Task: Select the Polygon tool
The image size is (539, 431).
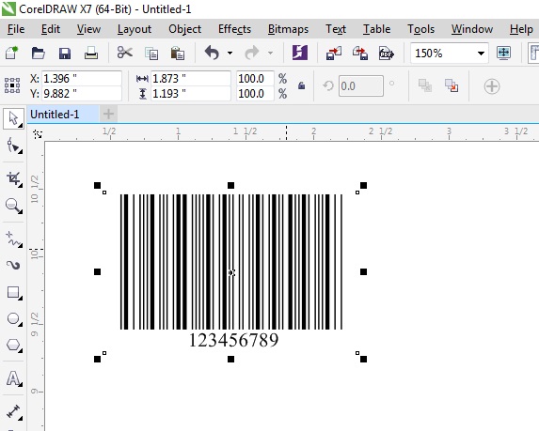Action: click(14, 345)
